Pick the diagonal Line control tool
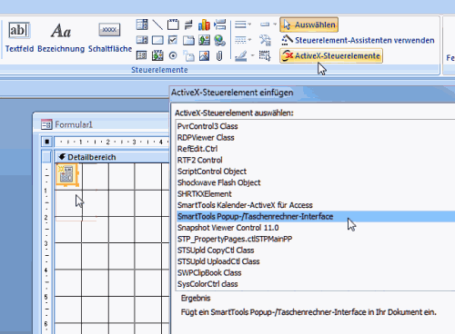The height and width of the screenshot is (334, 455). [x=157, y=25]
